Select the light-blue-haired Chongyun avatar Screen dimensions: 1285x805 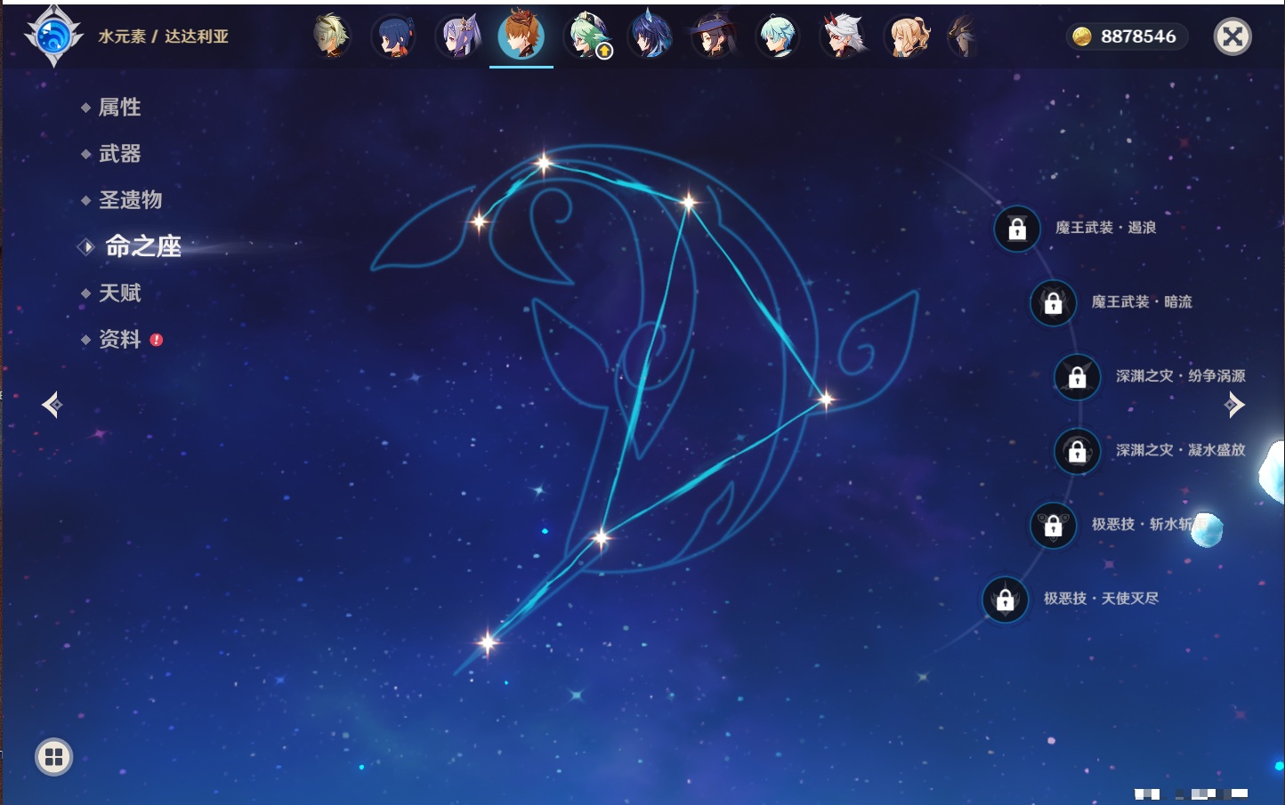[x=778, y=36]
